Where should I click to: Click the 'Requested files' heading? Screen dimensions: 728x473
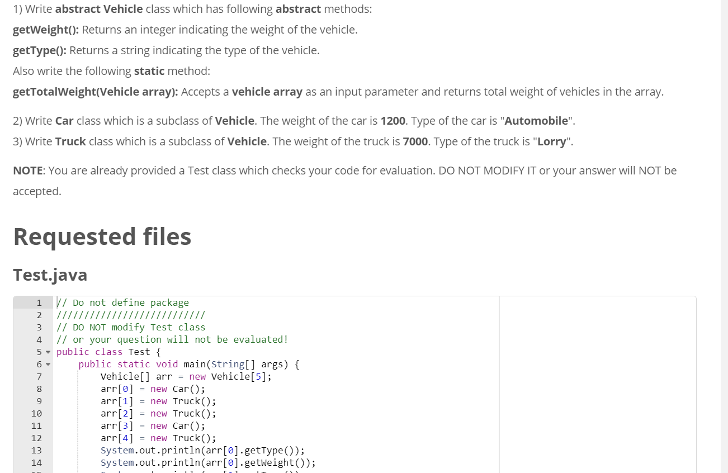(x=102, y=236)
